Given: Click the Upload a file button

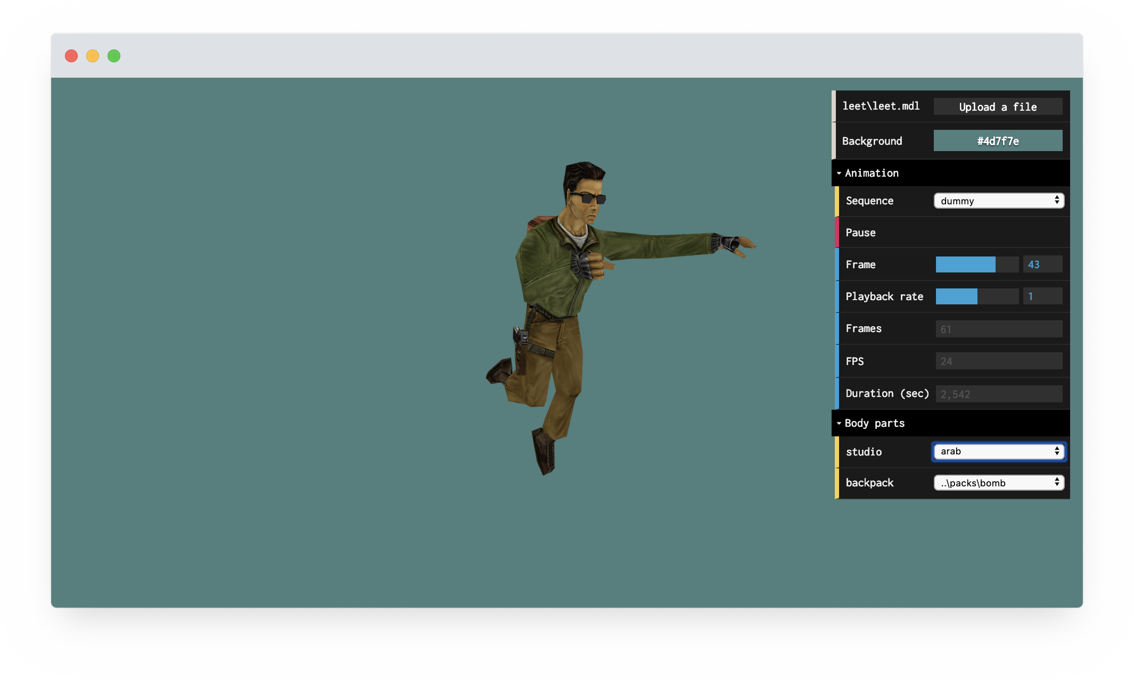Looking at the screenshot, I should (x=998, y=107).
